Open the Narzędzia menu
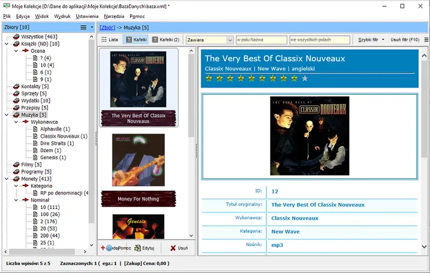Viewport: 430px width, 273px height. (114, 16)
